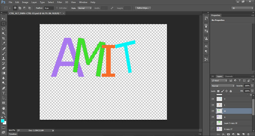Open the Character panel icon

(206, 46)
